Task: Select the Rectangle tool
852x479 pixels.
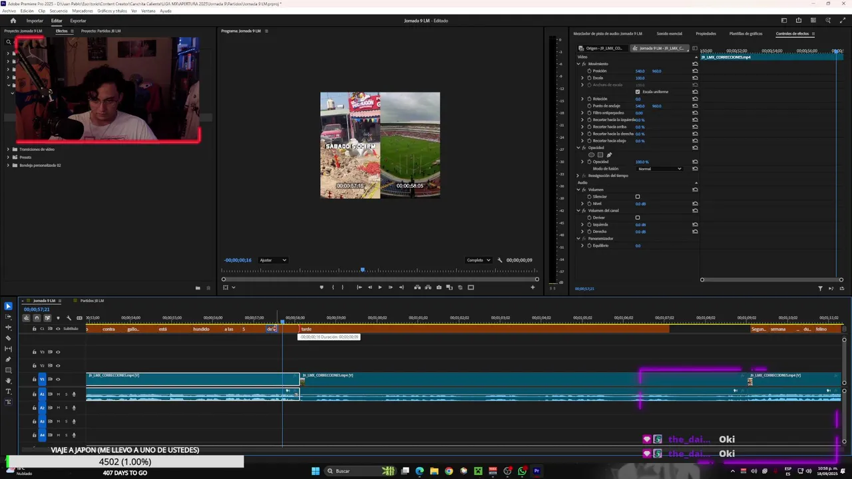Action: click(8, 370)
